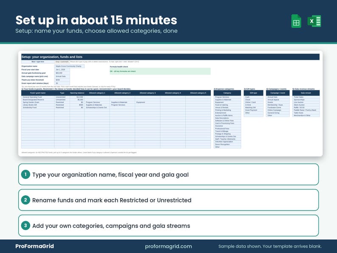Select the $500 opening balance cell
Image resolution: width=337 pixels, height=253 pixels.
click(77, 105)
